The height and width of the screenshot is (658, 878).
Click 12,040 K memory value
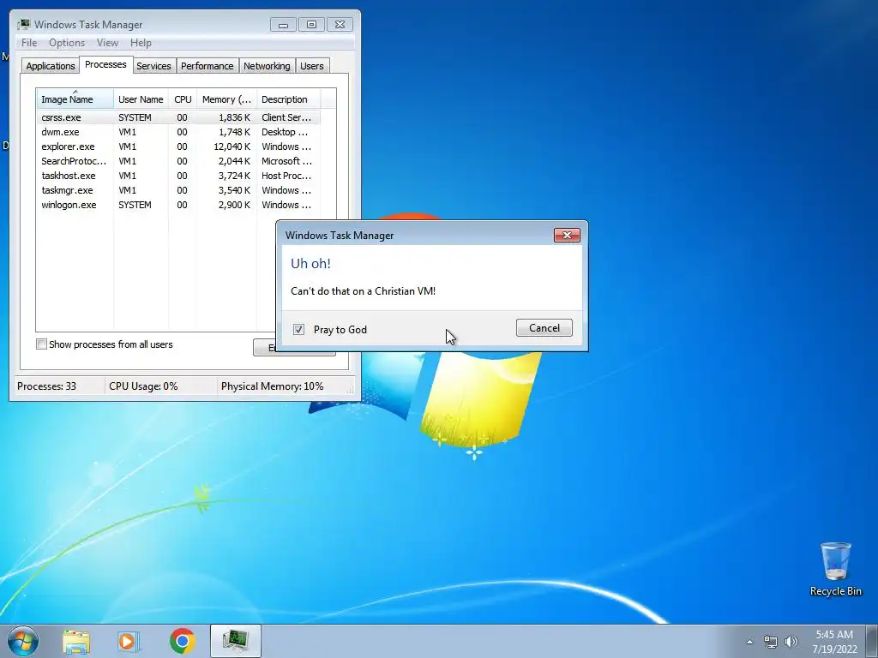click(232, 147)
